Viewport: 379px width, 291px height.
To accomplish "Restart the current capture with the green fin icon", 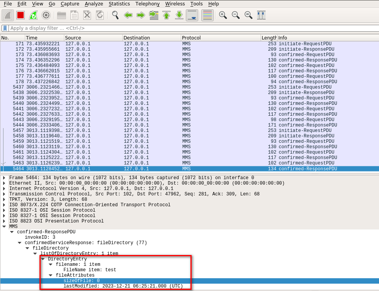I will click(x=33, y=15).
